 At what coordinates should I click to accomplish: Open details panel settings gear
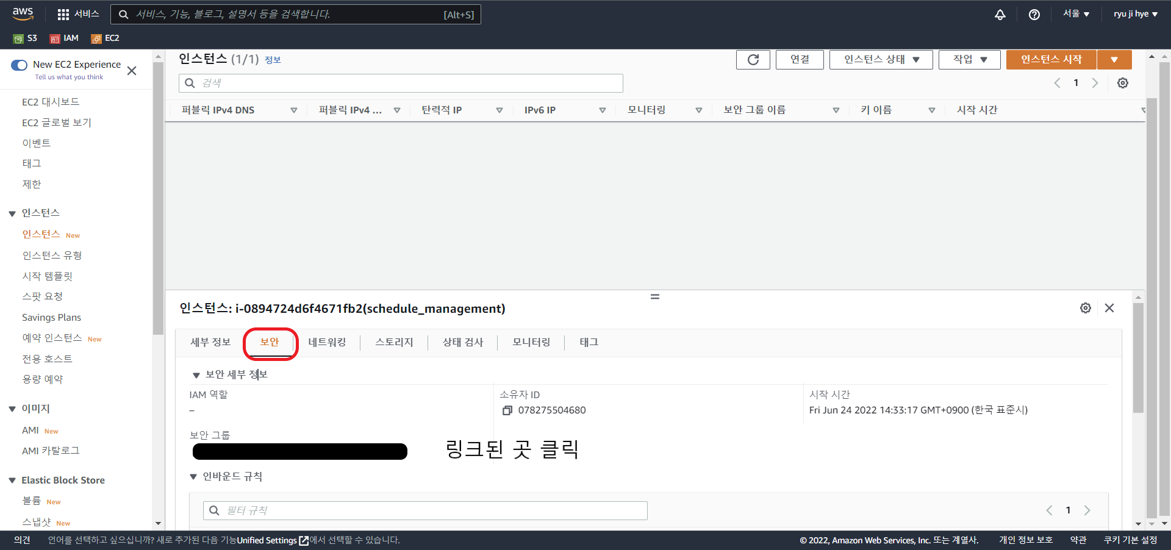[x=1086, y=308]
